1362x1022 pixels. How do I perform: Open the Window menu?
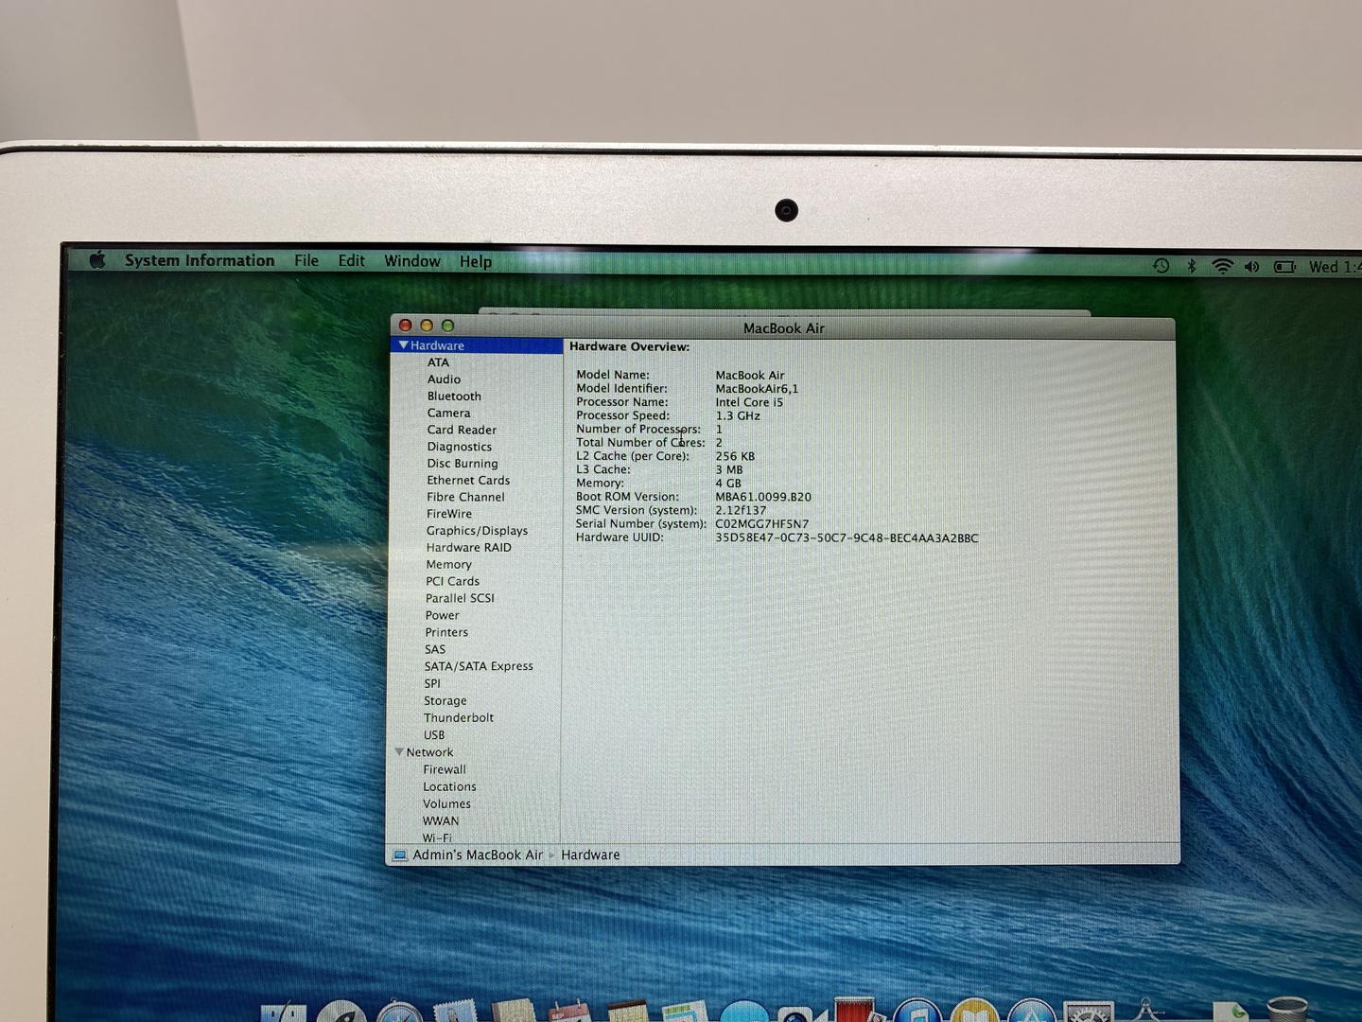point(412,261)
